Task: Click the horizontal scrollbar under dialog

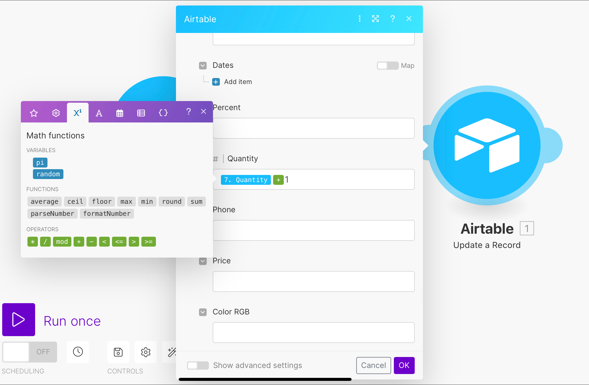Action: tap(265, 379)
